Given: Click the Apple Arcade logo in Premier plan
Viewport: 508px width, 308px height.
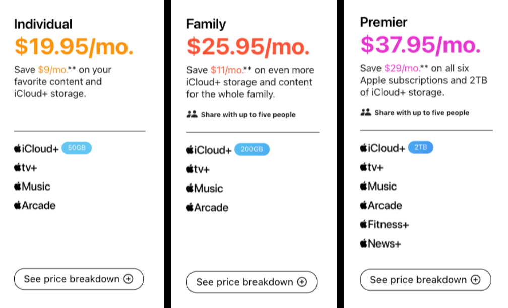Looking at the screenshot, I should [381, 205].
